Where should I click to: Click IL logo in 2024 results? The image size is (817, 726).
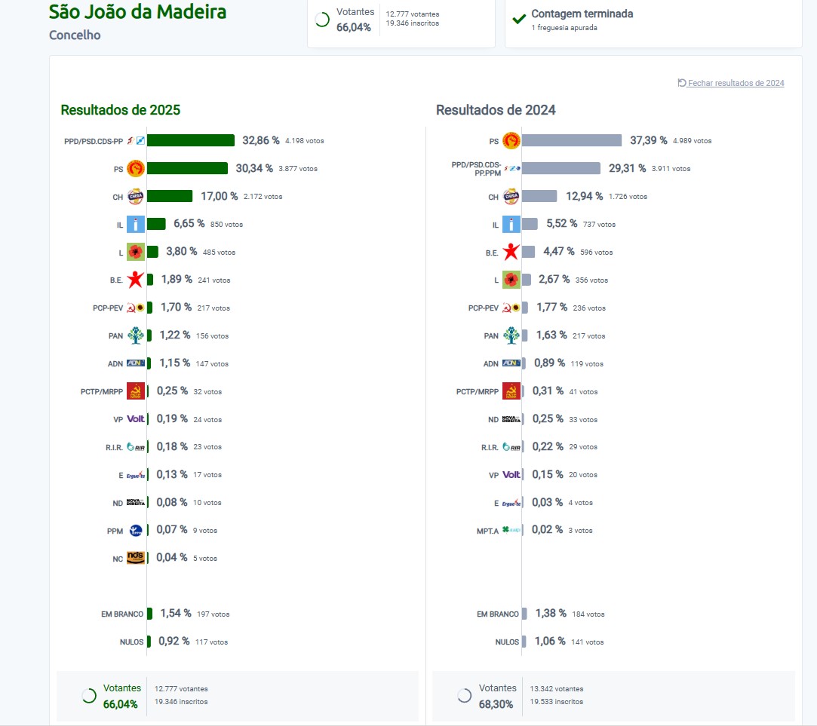511,225
